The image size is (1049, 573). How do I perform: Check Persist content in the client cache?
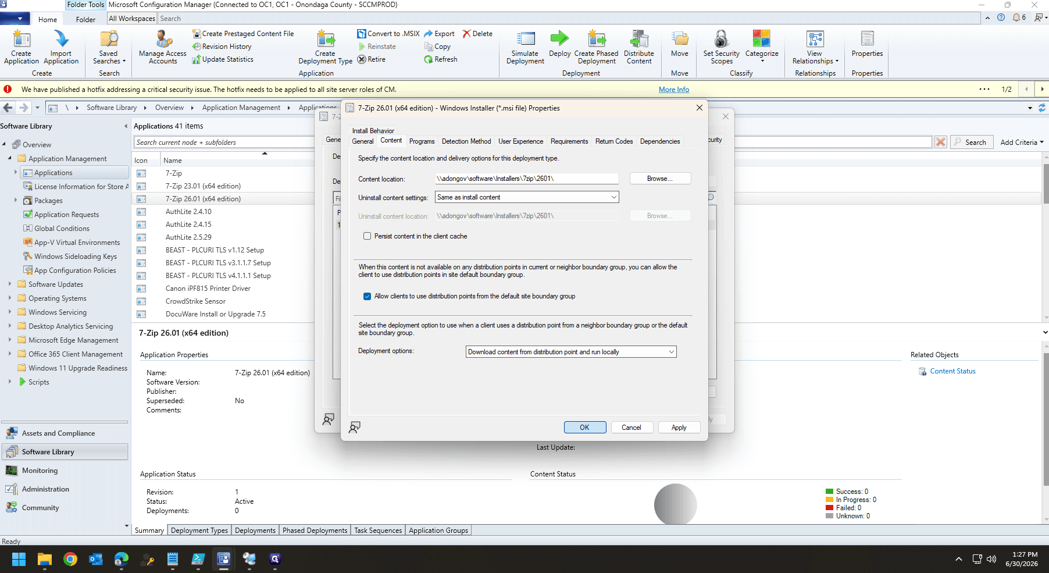point(367,236)
